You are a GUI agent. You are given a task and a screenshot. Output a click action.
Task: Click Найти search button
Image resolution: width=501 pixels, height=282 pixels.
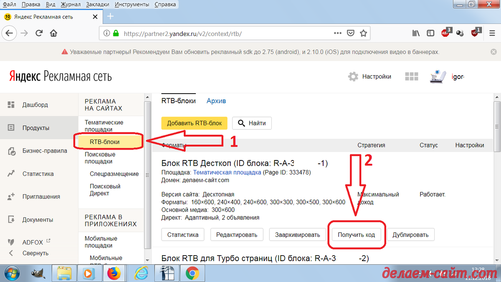[x=252, y=123]
